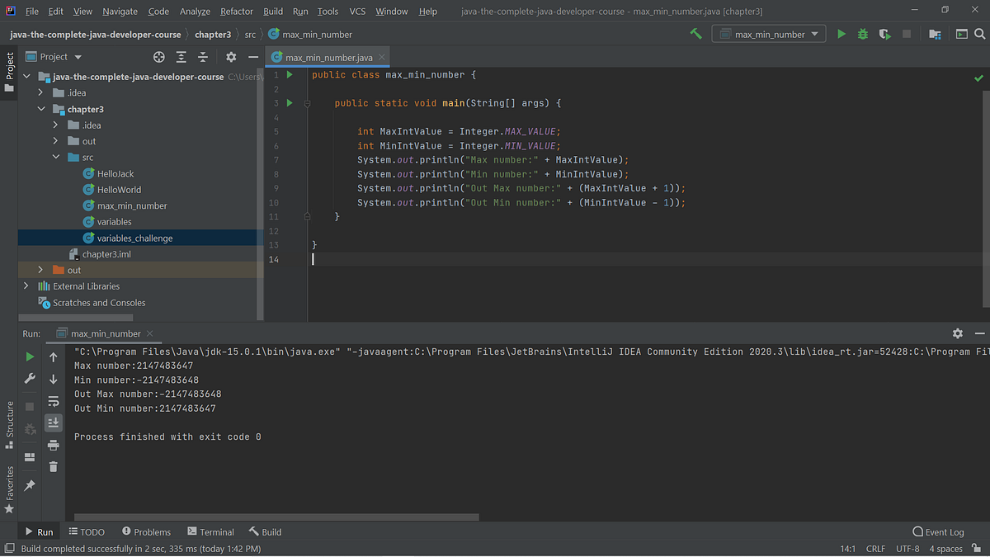Expand External Libraries node
990x557 pixels.
point(26,286)
